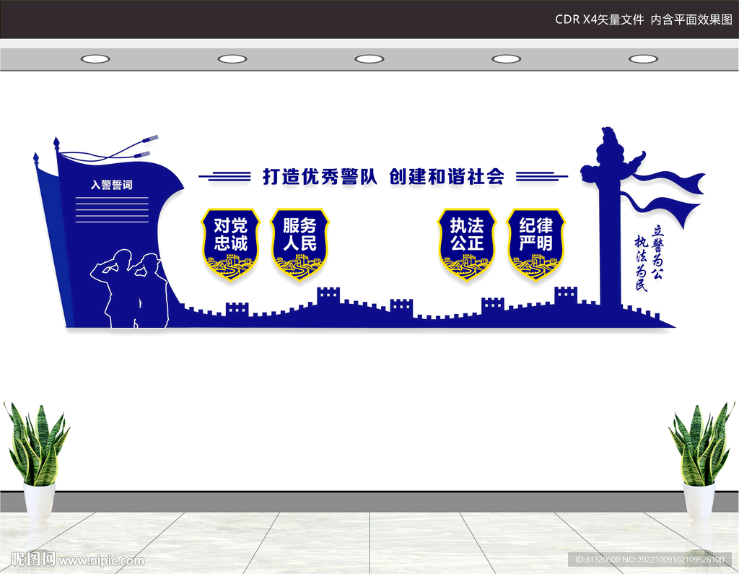Click the rightmost ceiling spotlight
739x574 pixels.
tap(643, 59)
